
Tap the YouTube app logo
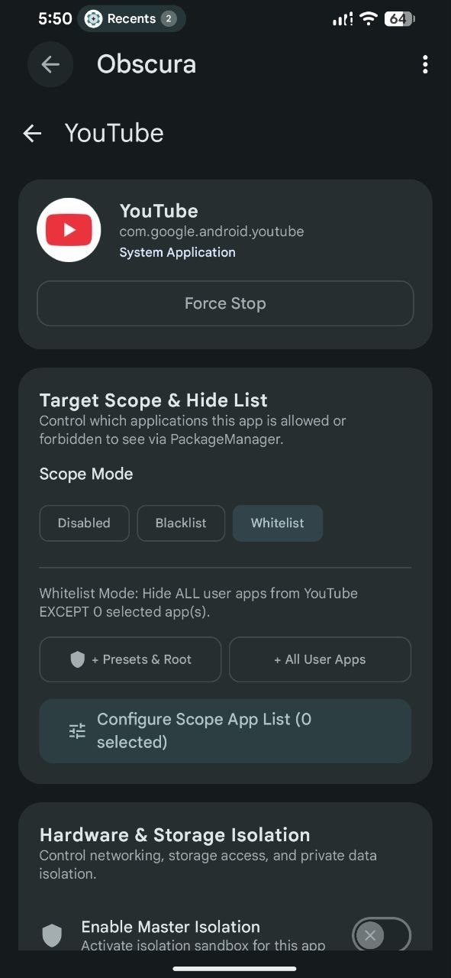(69, 230)
